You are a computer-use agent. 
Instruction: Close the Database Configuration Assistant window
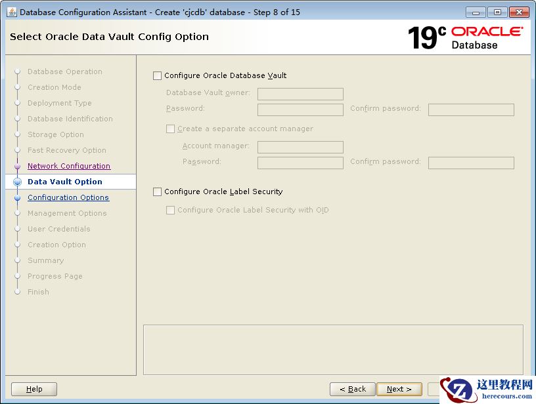pyautogui.click(x=519, y=12)
